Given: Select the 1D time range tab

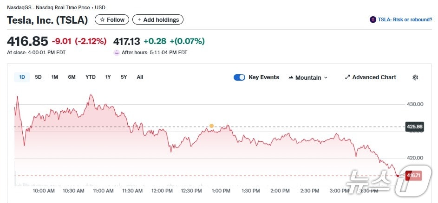Looking at the screenshot, I should click(22, 77).
